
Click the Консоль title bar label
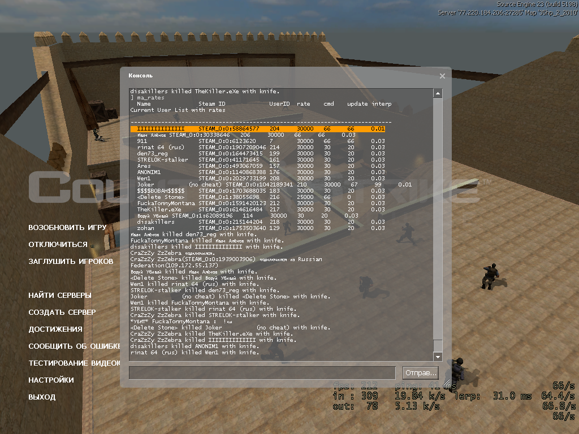(140, 76)
